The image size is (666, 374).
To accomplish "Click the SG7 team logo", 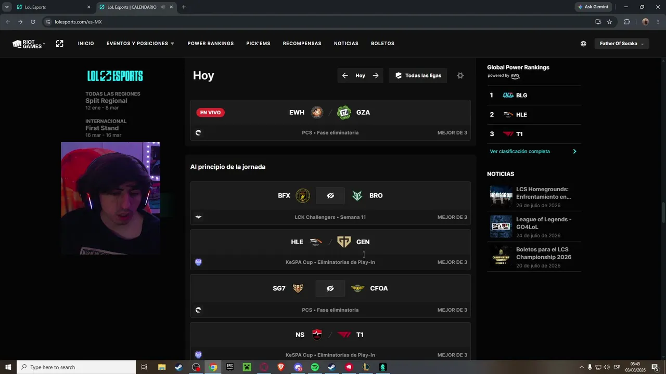I will tap(298, 289).
